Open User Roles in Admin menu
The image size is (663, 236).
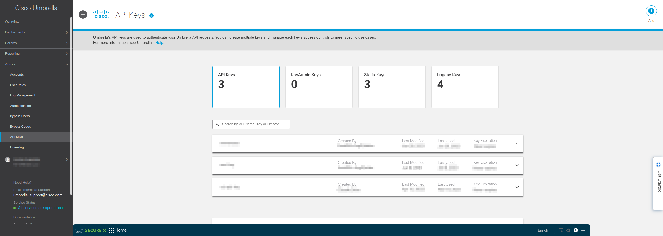click(x=18, y=85)
